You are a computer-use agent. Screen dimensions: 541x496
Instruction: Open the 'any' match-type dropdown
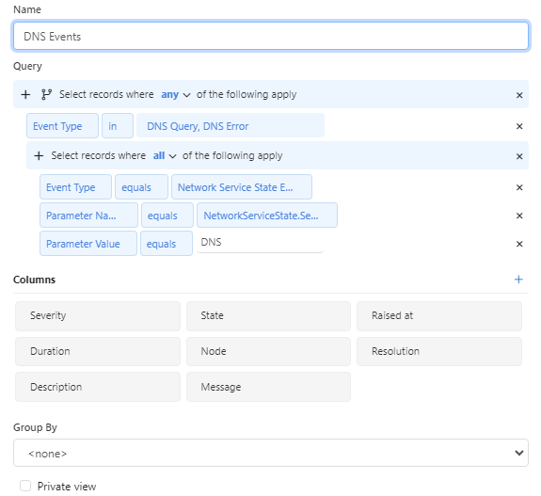point(176,95)
